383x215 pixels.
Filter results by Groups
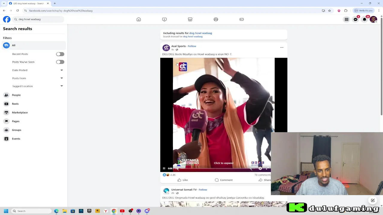tap(34, 130)
